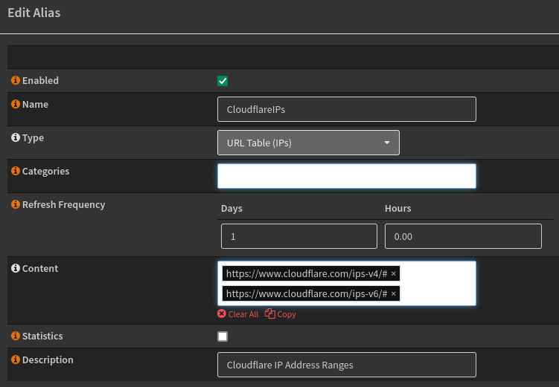Image resolution: width=559 pixels, height=387 pixels.
Task: Click info icon next to Enabled
Action: (x=16, y=80)
